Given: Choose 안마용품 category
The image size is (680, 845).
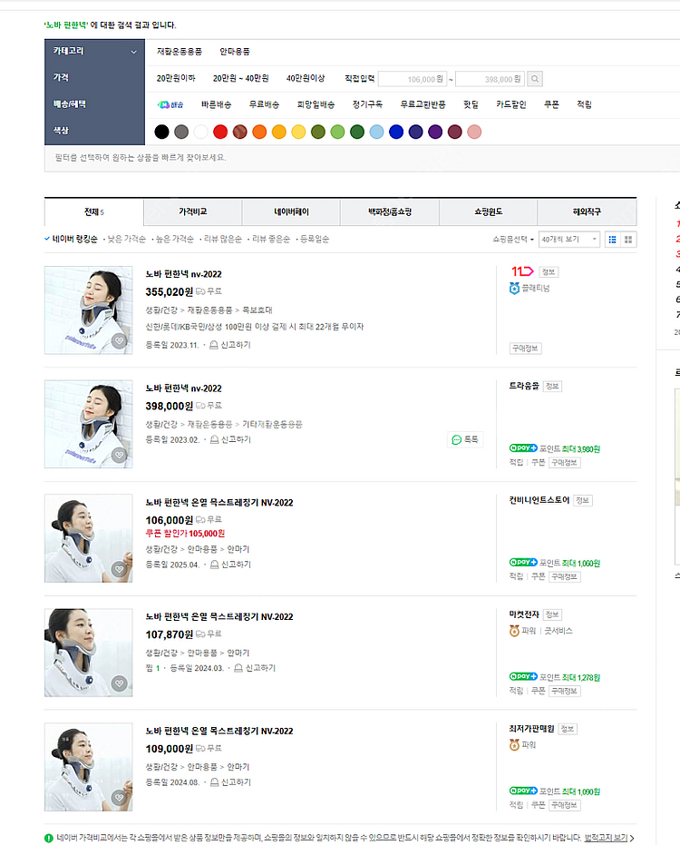Looking at the screenshot, I should (235, 52).
